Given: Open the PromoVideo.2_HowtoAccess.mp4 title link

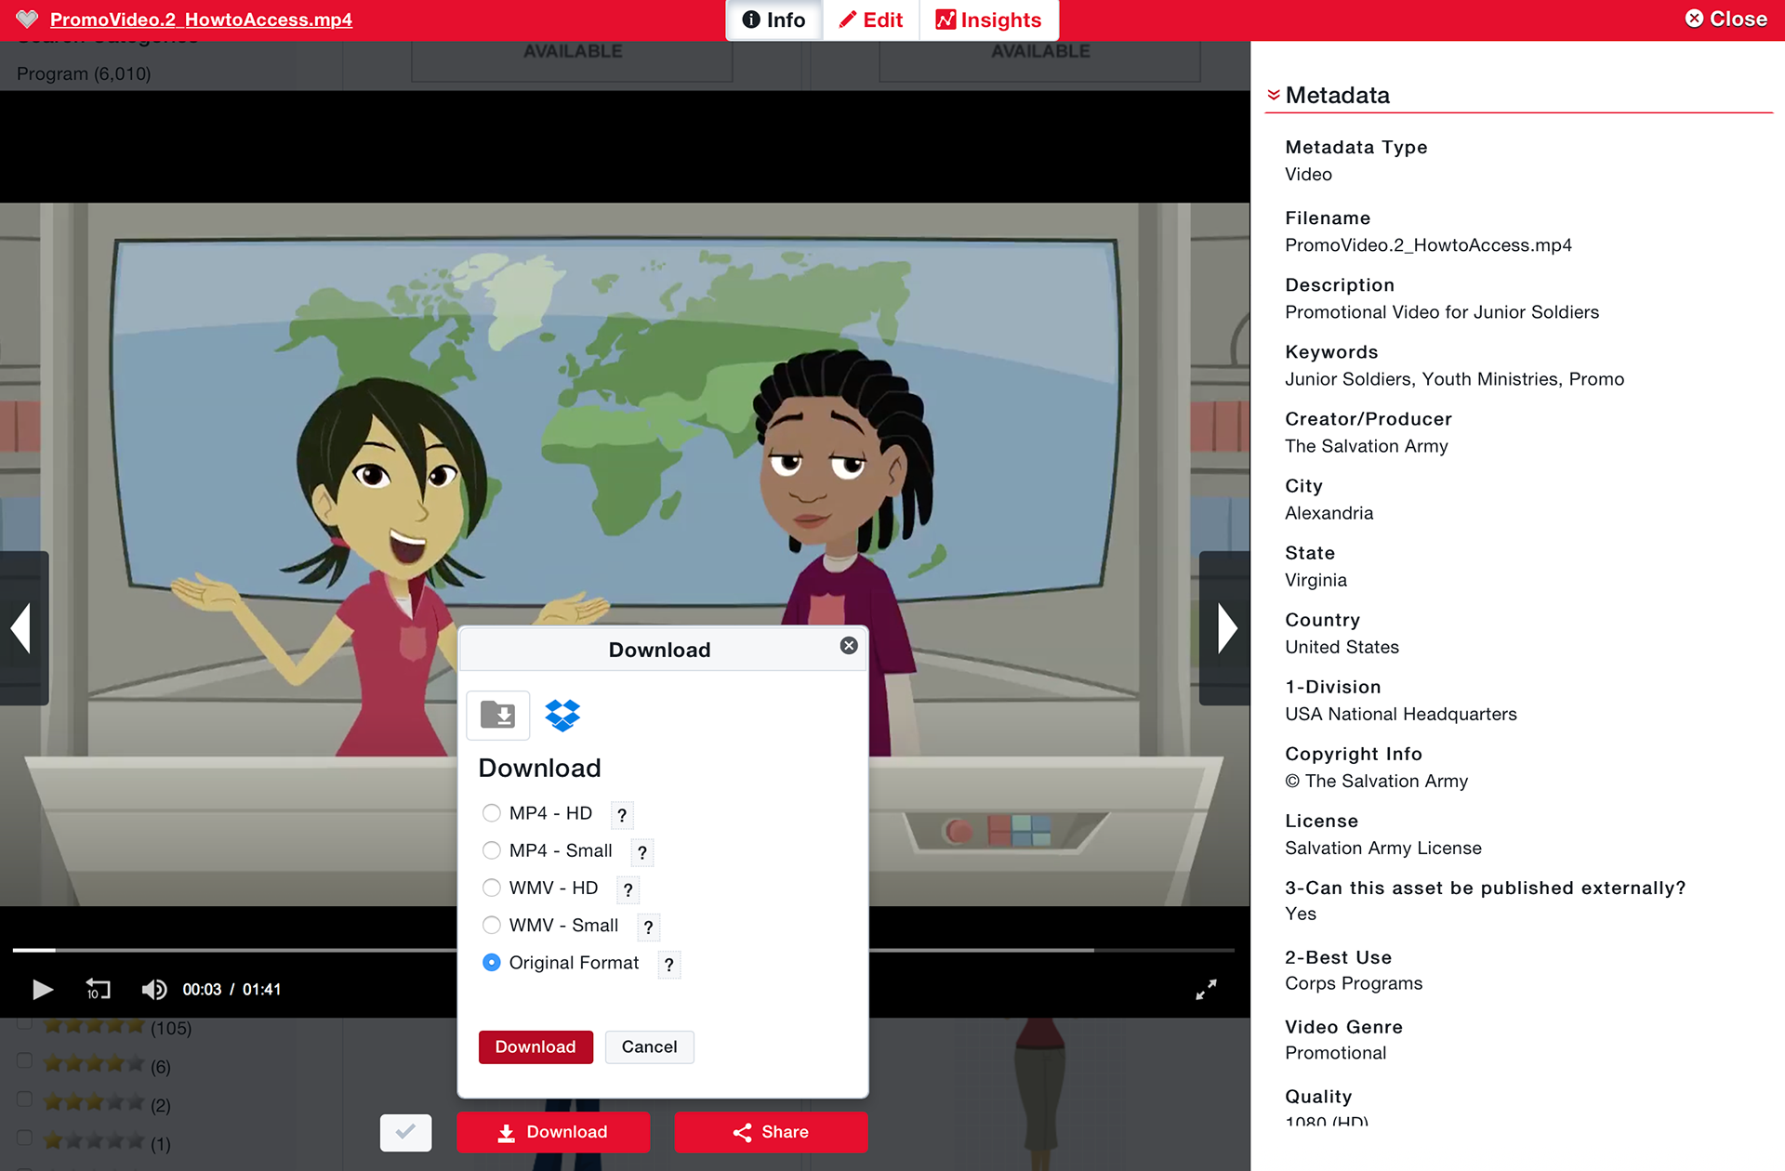Looking at the screenshot, I should (201, 20).
